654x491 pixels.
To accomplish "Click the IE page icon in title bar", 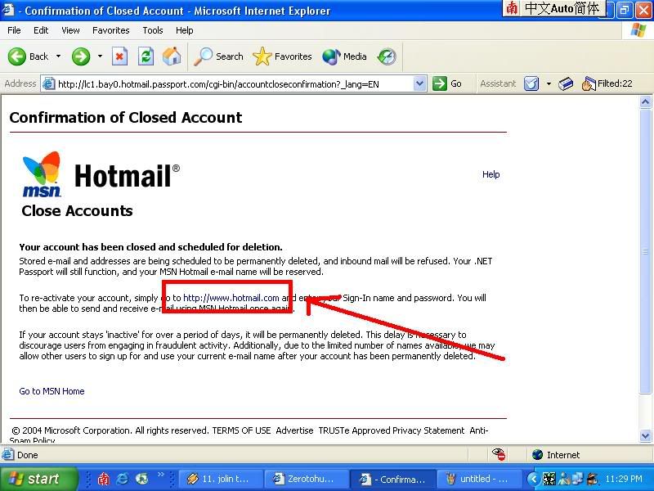I will 8,10.
